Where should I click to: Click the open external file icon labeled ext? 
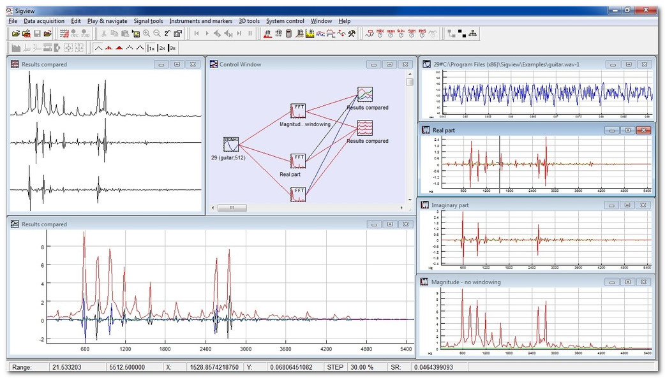pos(26,34)
